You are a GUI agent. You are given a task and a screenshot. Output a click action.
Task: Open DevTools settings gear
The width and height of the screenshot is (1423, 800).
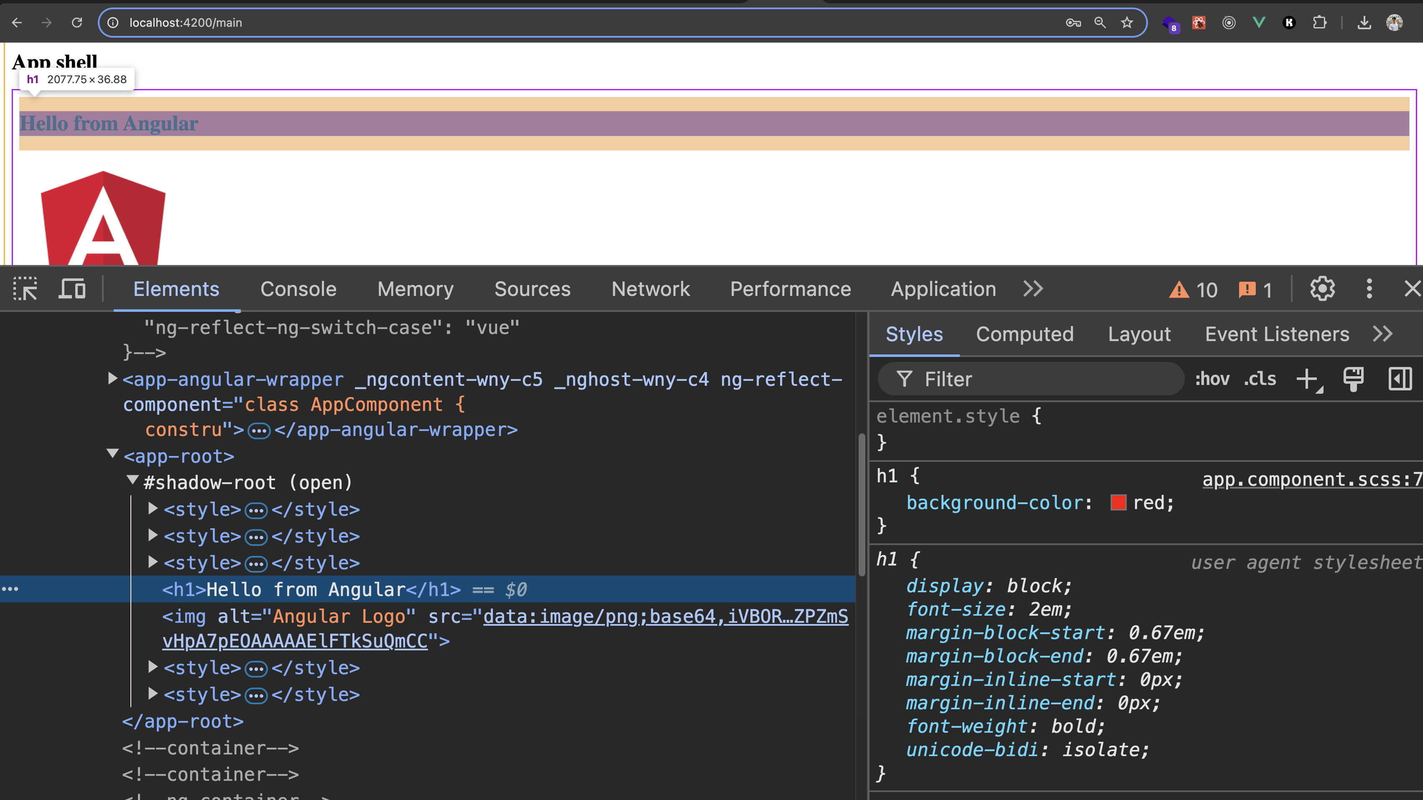1323,288
